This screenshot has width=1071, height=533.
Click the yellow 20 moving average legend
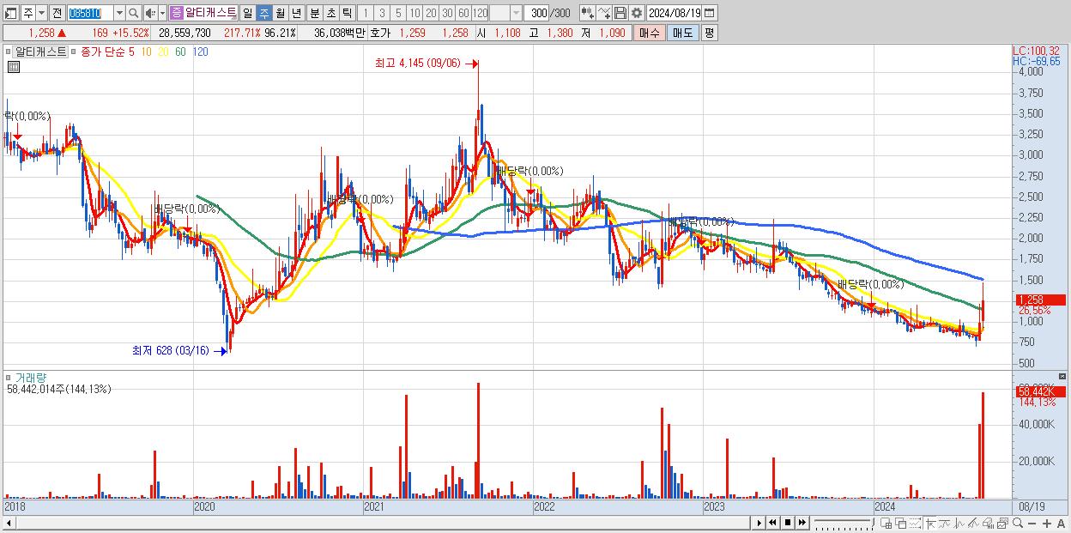[x=163, y=51]
